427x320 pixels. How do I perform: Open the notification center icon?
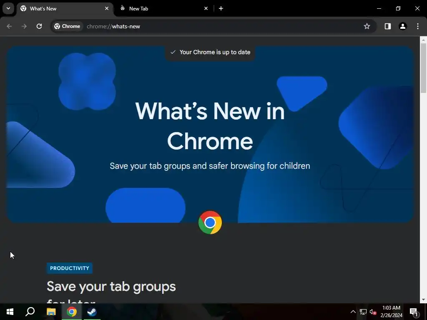tap(414, 312)
